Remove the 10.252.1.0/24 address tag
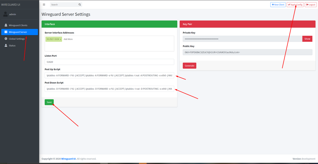 60,39
